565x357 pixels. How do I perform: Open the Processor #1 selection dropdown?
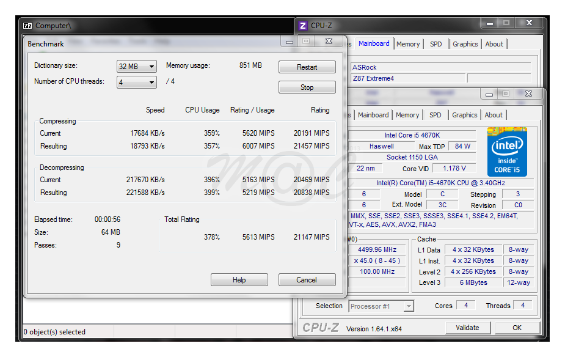coord(381,306)
